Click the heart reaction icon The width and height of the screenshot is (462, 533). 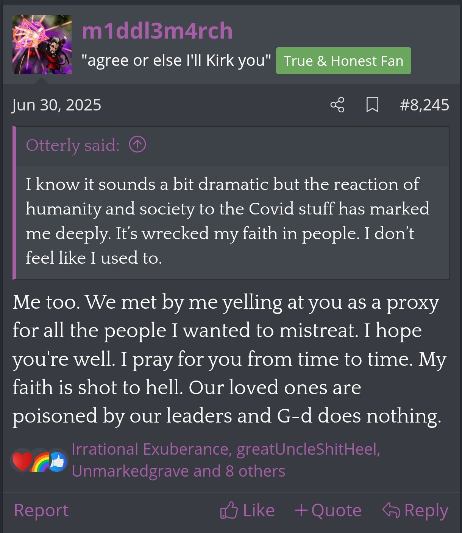pyautogui.click(x=21, y=461)
